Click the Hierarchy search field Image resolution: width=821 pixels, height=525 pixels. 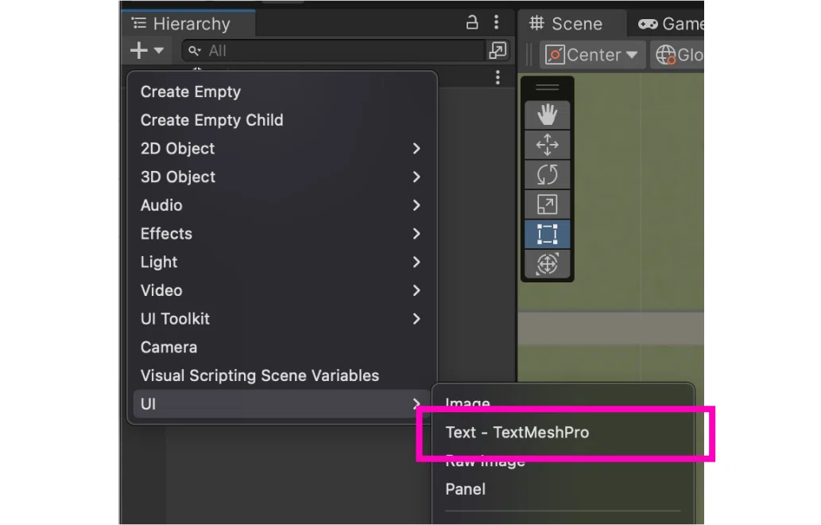tap(342, 51)
